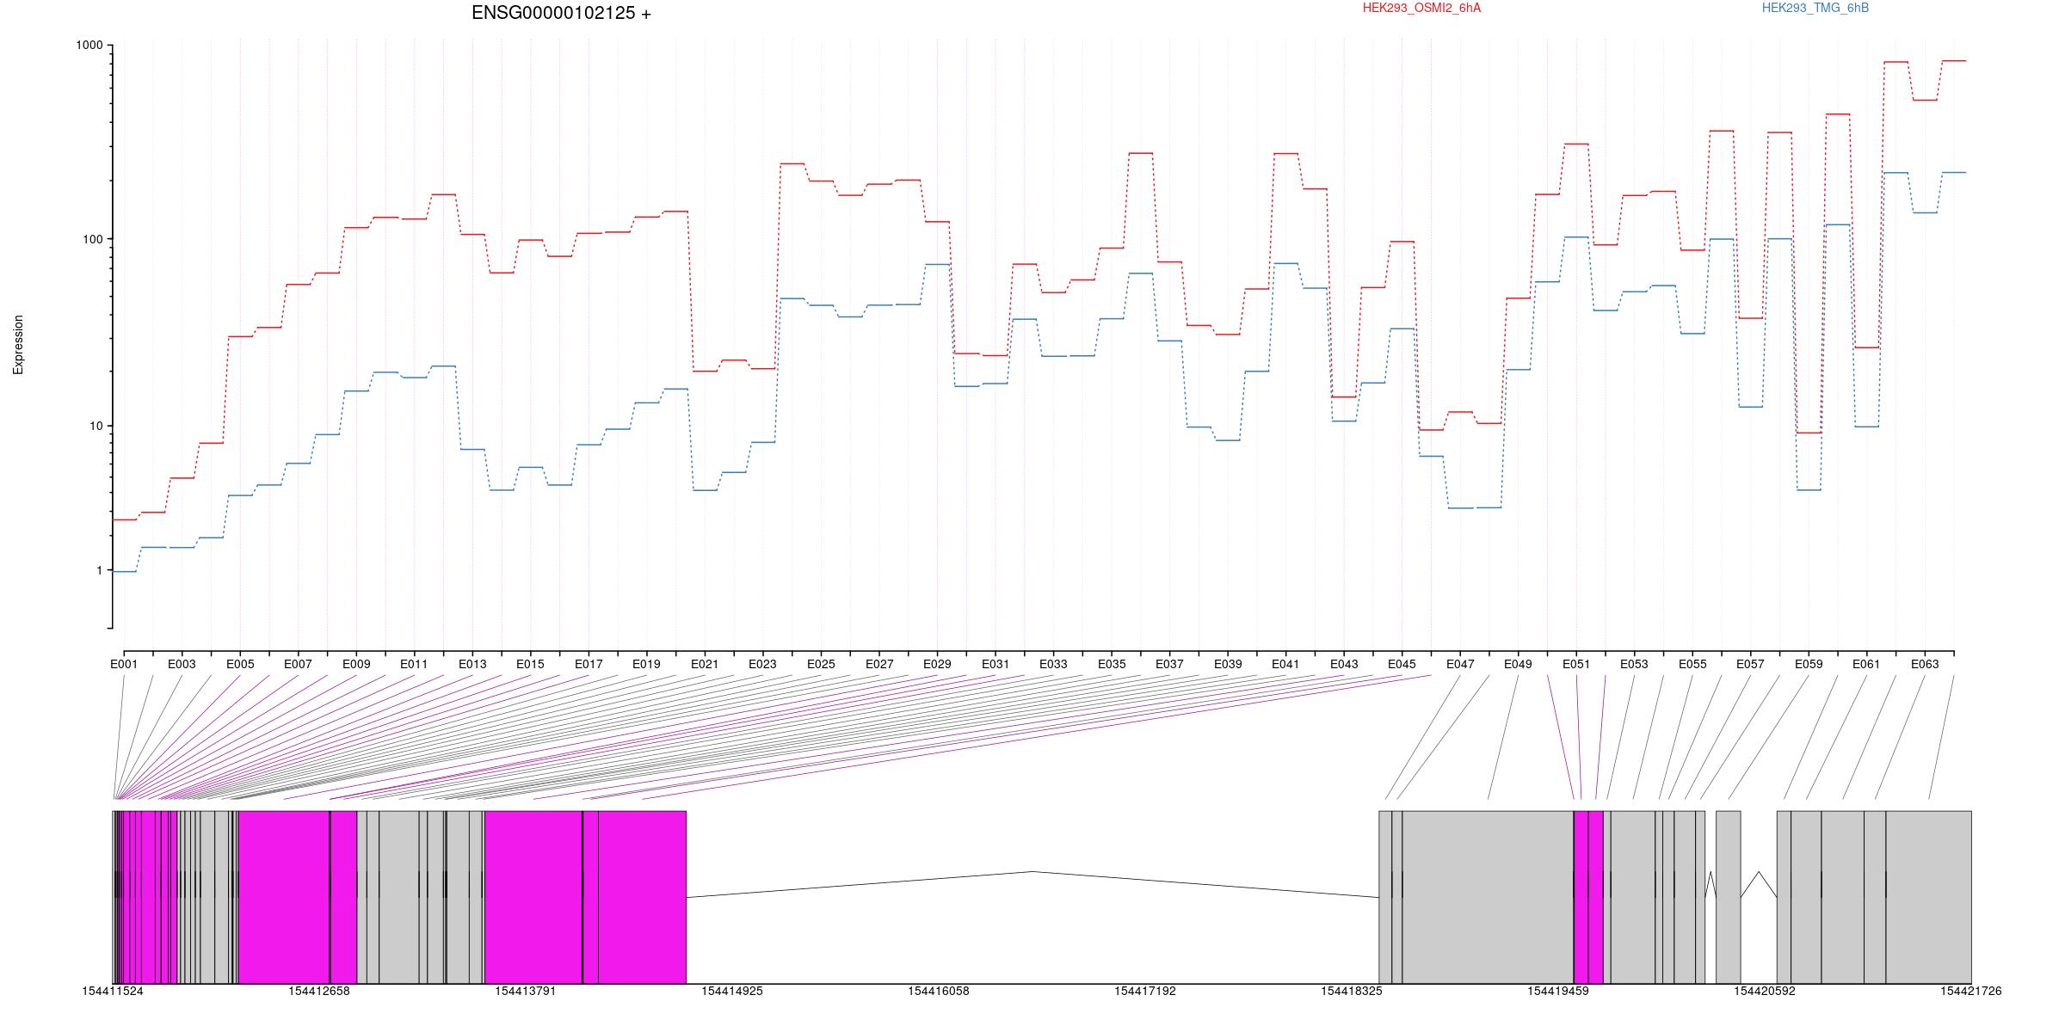Click genomic coordinate 154414925
The image size is (2065, 1032).
[732, 992]
